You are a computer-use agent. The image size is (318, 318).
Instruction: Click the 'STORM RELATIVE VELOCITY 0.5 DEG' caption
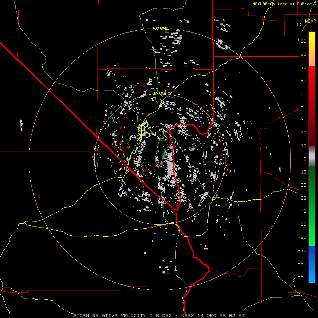122,316
